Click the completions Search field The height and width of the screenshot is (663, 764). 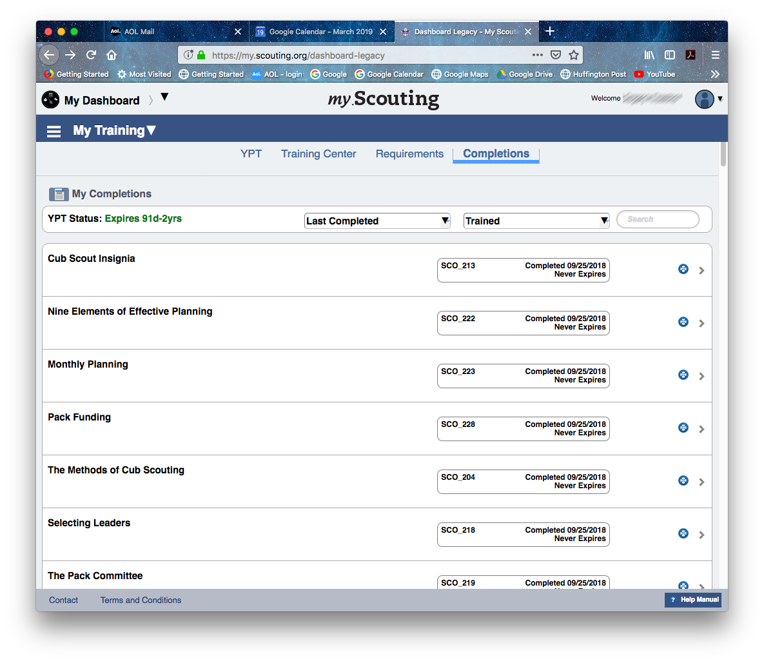[x=658, y=219]
